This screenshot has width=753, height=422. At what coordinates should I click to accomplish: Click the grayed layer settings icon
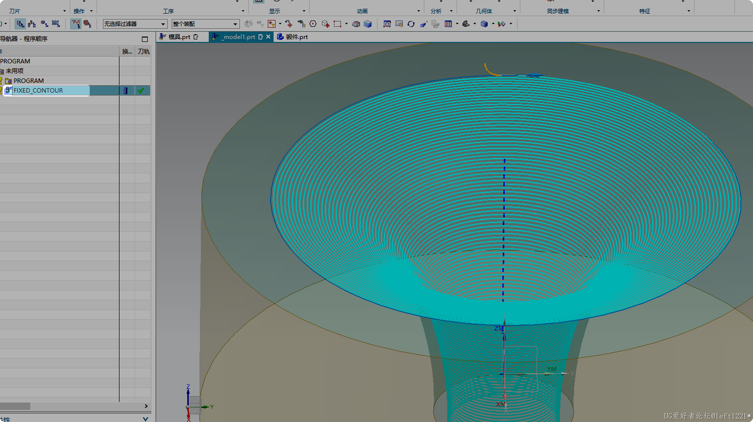pyautogui.click(x=435, y=24)
